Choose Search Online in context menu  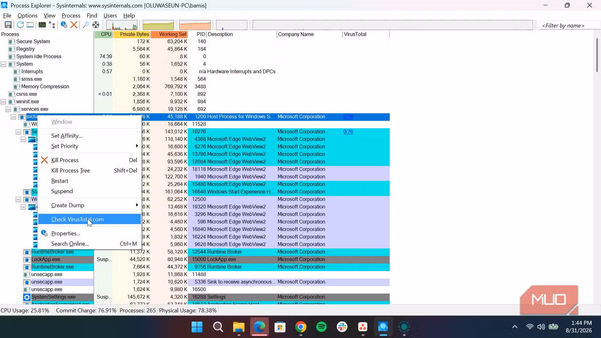point(90,244)
